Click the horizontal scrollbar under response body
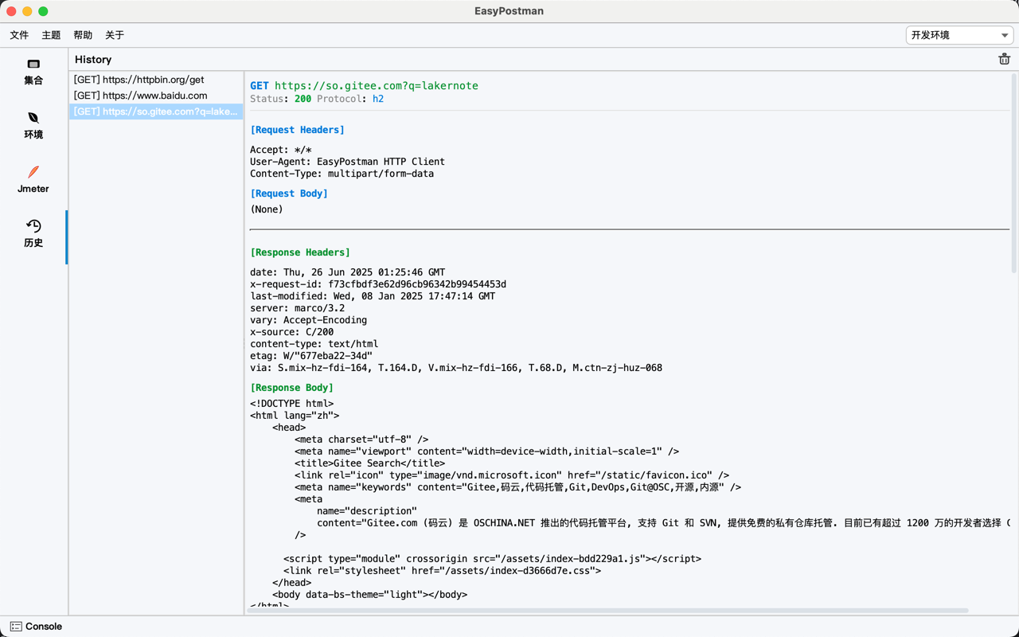This screenshot has width=1019, height=637. 608,611
